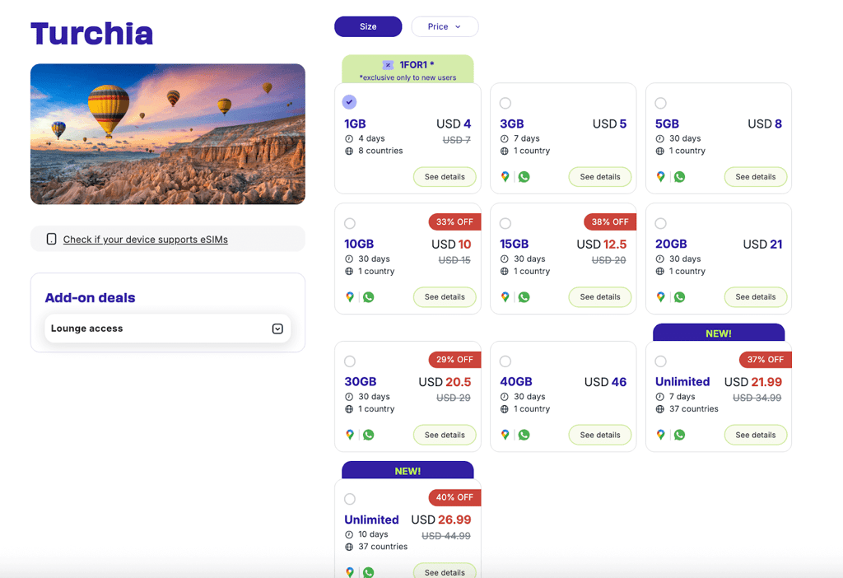See details of Unlimited 7 days plan
The image size is (843, 578).
point(756,435)
